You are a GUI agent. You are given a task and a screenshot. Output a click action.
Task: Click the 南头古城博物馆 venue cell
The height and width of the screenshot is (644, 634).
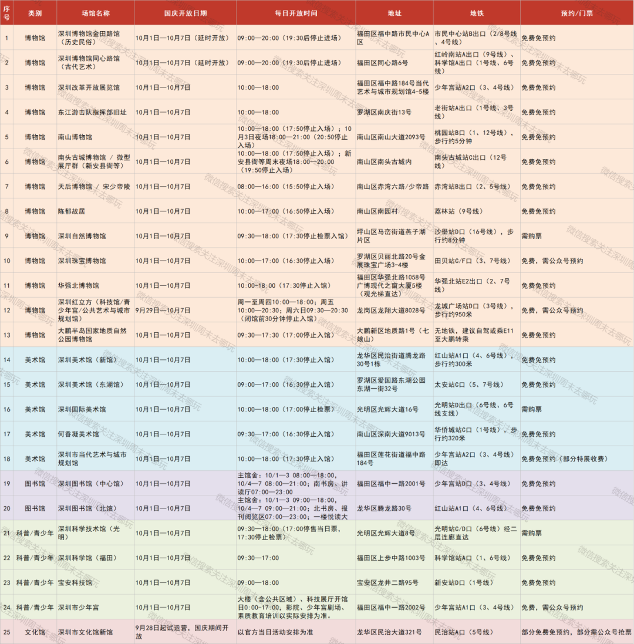coord(95,161)
